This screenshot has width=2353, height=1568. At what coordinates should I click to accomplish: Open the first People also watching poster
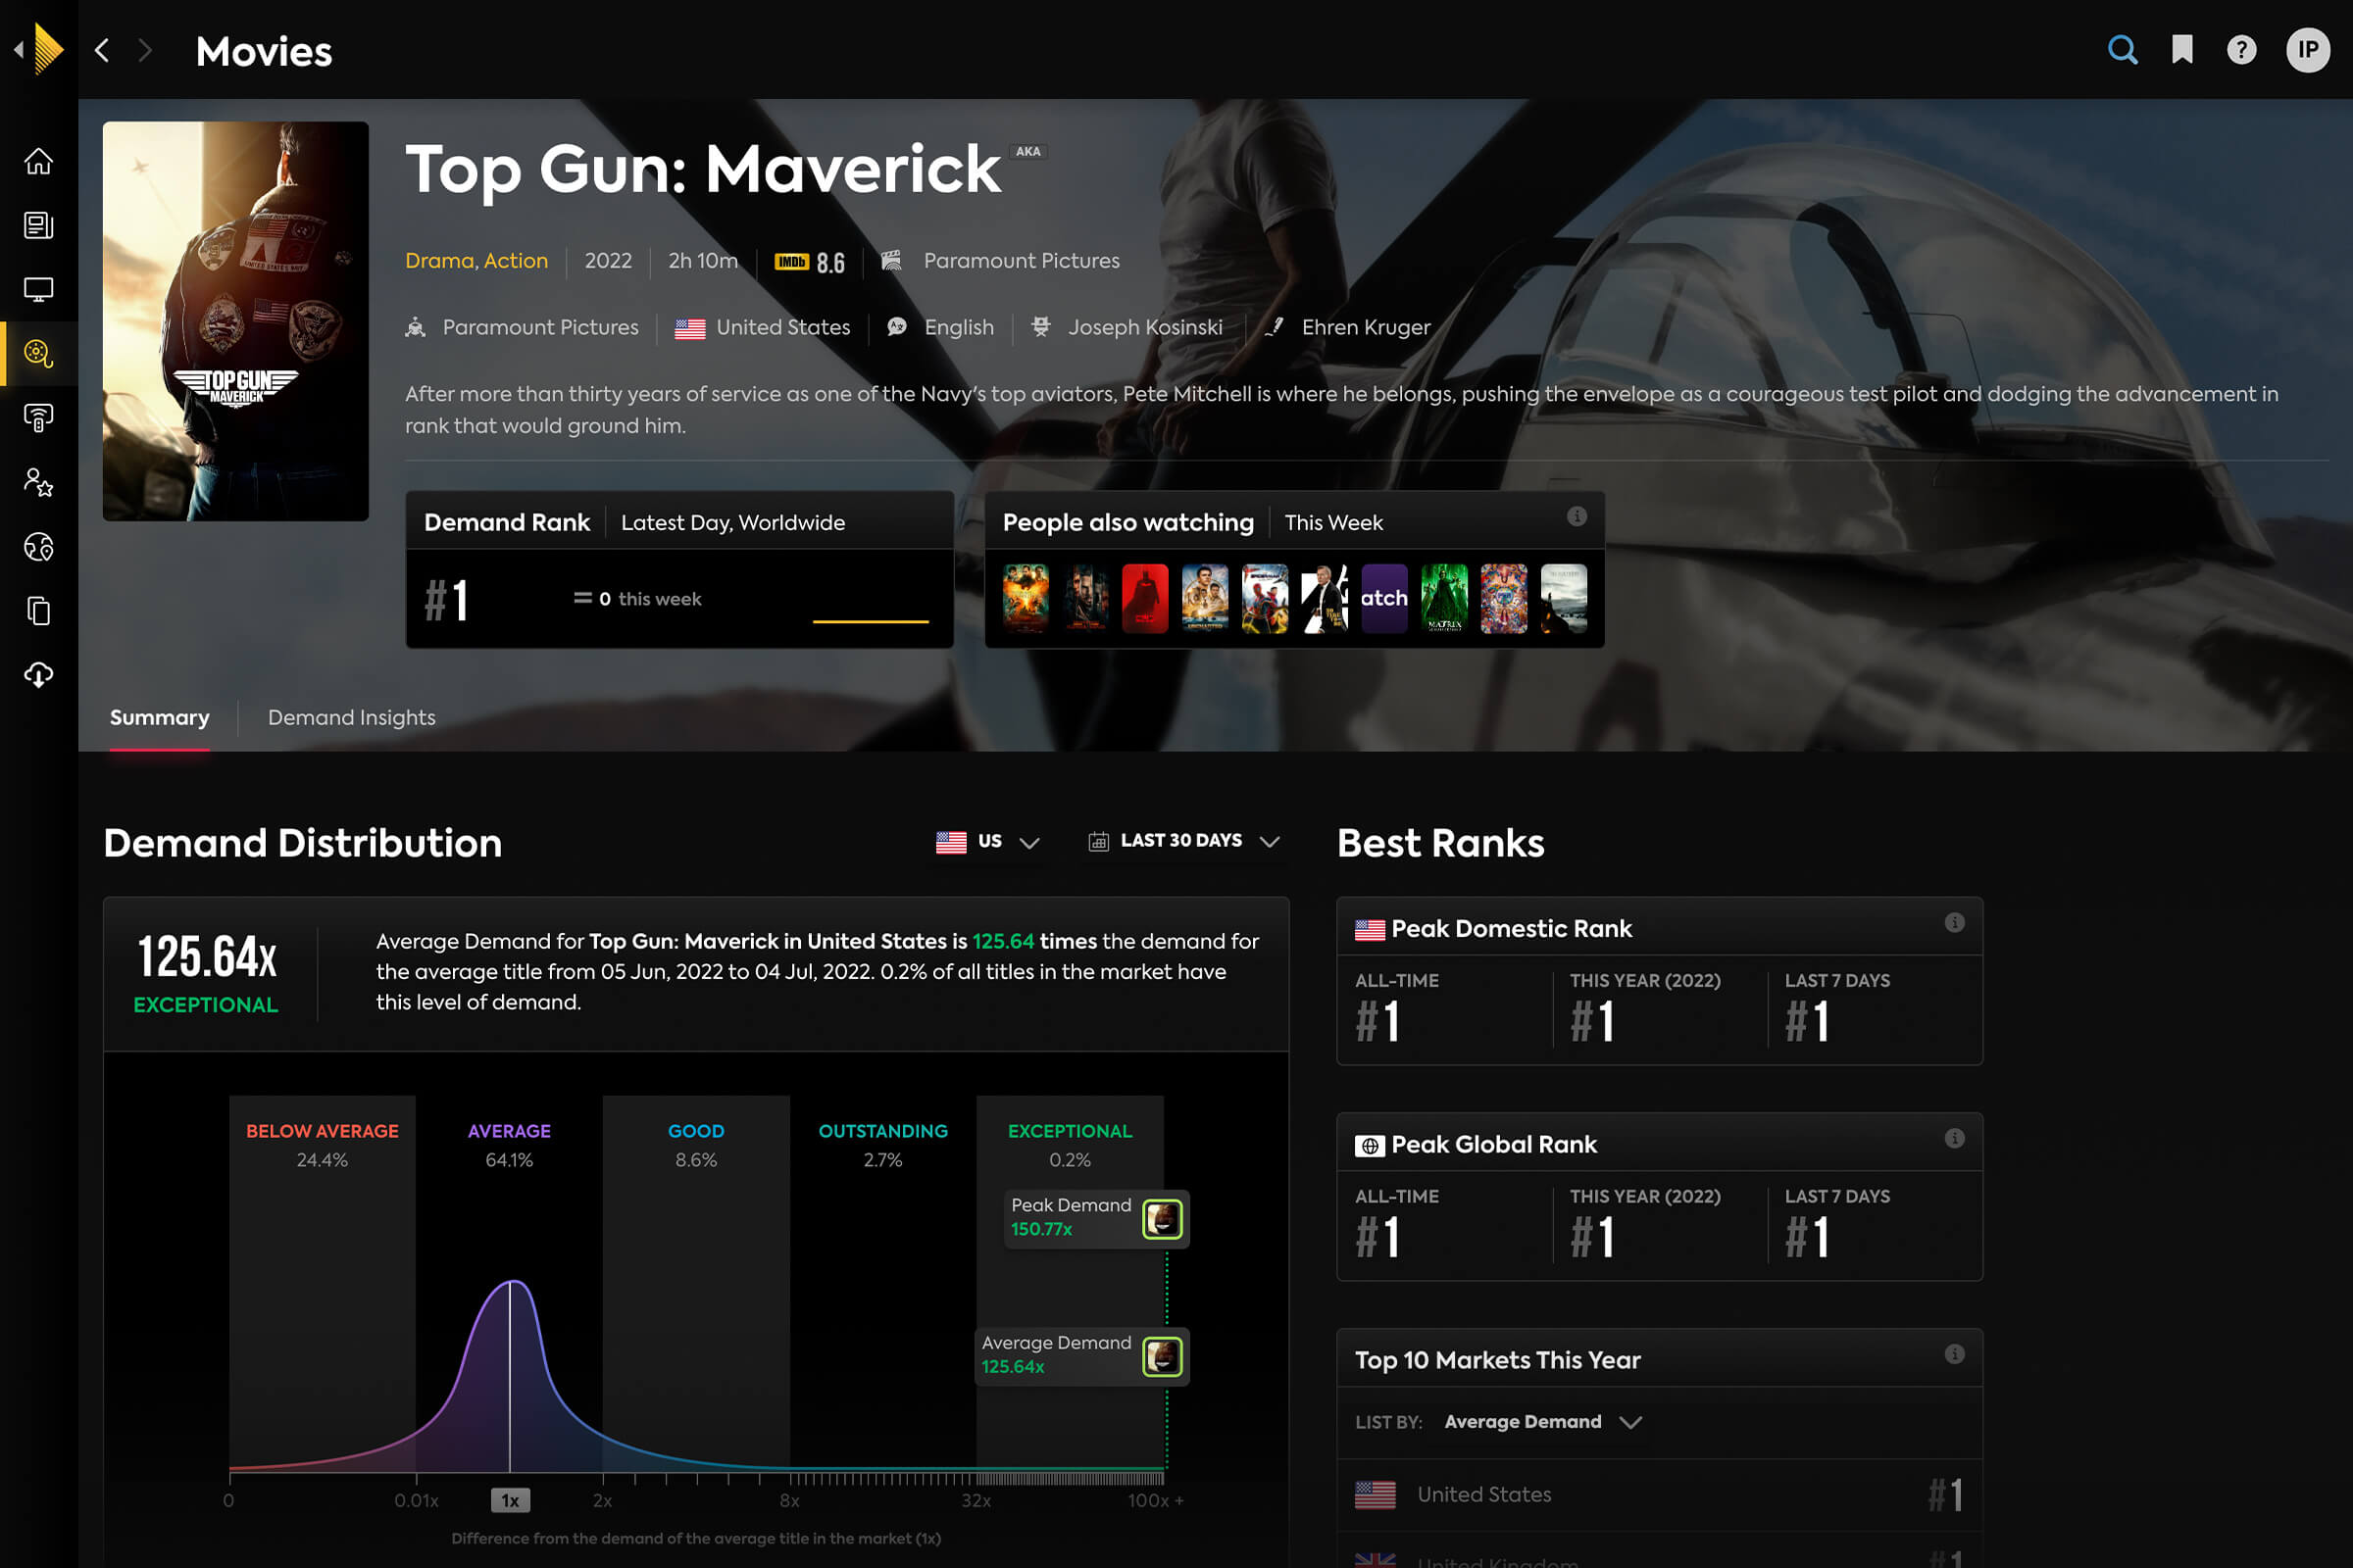point(1026,598)
